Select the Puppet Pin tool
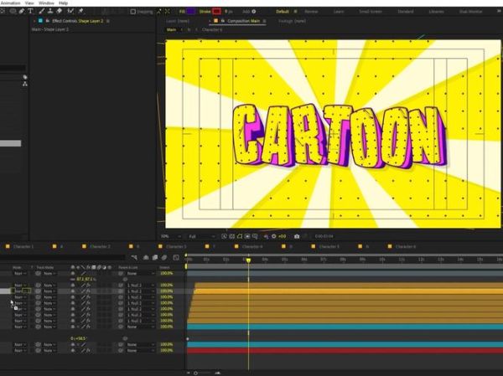The image size is (503, 376). pyautogui.click(x=80, y=11)
